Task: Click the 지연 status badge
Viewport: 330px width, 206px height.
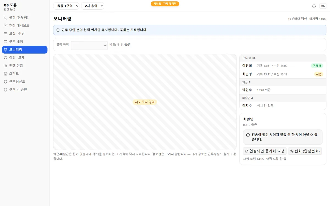Action: (319, 74)
